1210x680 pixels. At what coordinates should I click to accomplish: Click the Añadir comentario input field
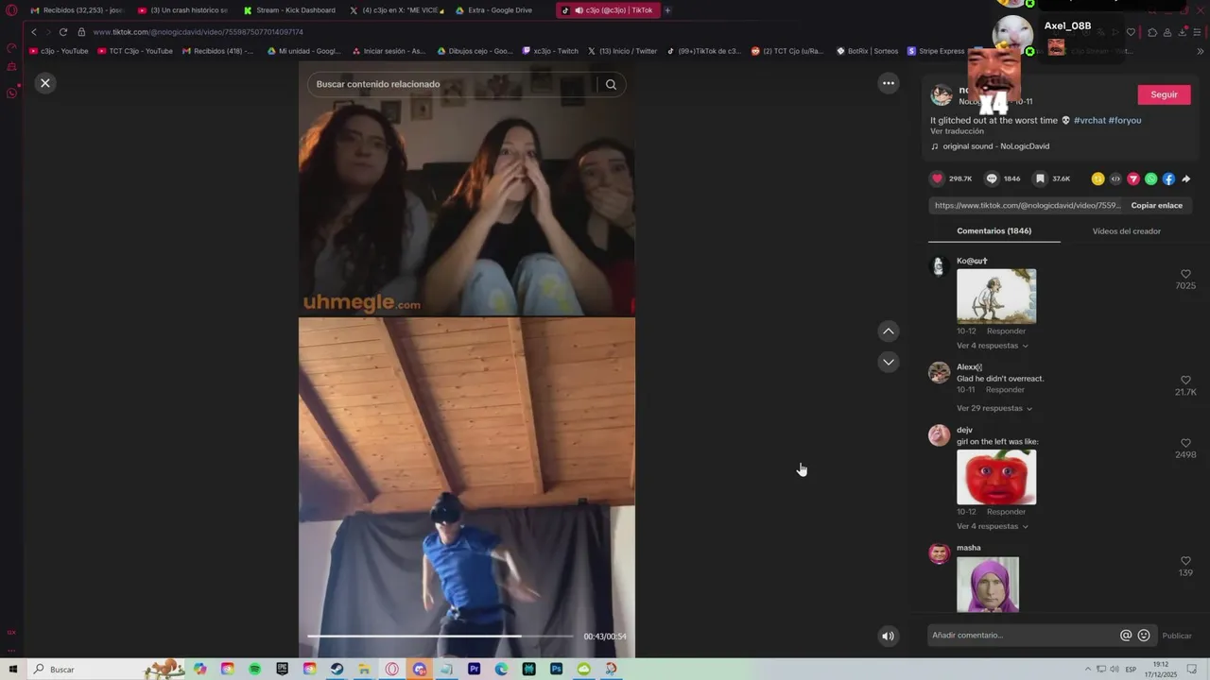1021,636
